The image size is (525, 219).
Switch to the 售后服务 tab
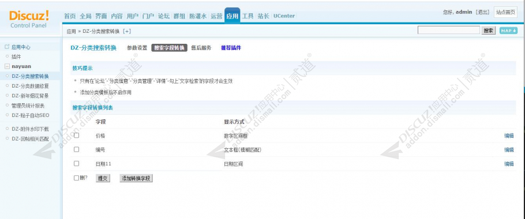[201, 48]
